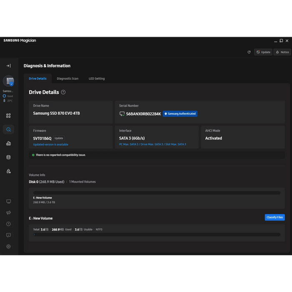Click the 'PC Max: SATA 3 / Drive Max' text
292x292 pixels.
153,144
